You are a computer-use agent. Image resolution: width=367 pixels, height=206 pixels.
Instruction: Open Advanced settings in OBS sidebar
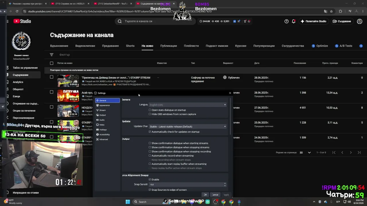(104, 139)
